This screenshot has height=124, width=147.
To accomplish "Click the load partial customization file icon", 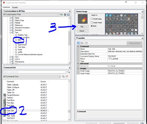I will 61,15.
